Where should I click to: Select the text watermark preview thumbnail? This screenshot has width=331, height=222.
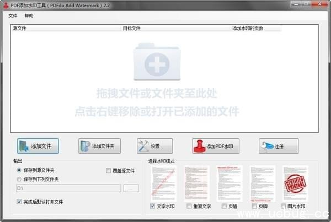[x=163, y=183]
